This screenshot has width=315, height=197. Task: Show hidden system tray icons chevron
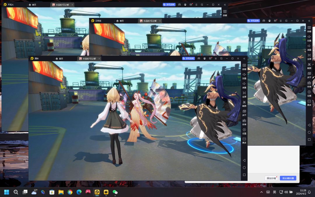coord(262,192)
